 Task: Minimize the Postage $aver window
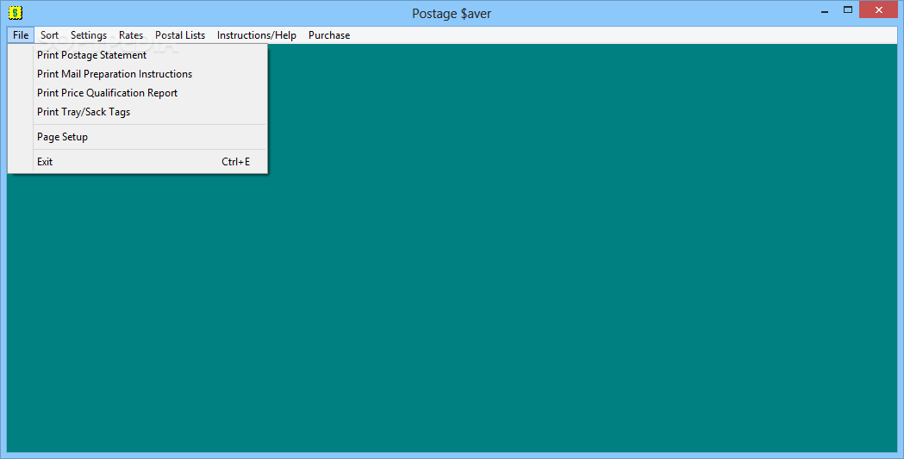click(x=825, y=9)
